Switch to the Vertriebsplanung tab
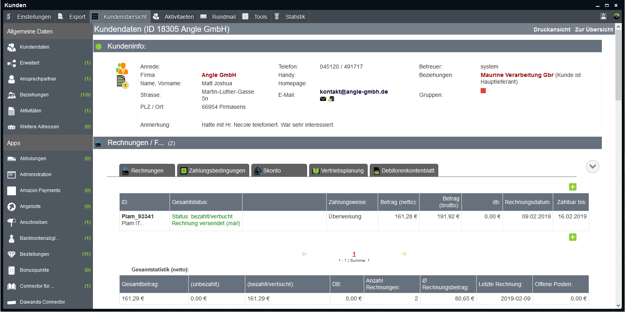 pos(338,171)
